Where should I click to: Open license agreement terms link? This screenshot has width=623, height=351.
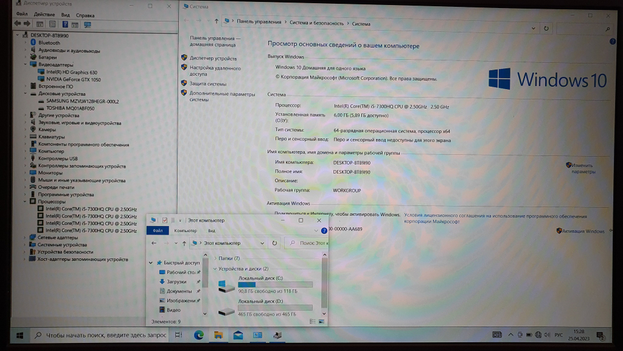coord(495,219)
